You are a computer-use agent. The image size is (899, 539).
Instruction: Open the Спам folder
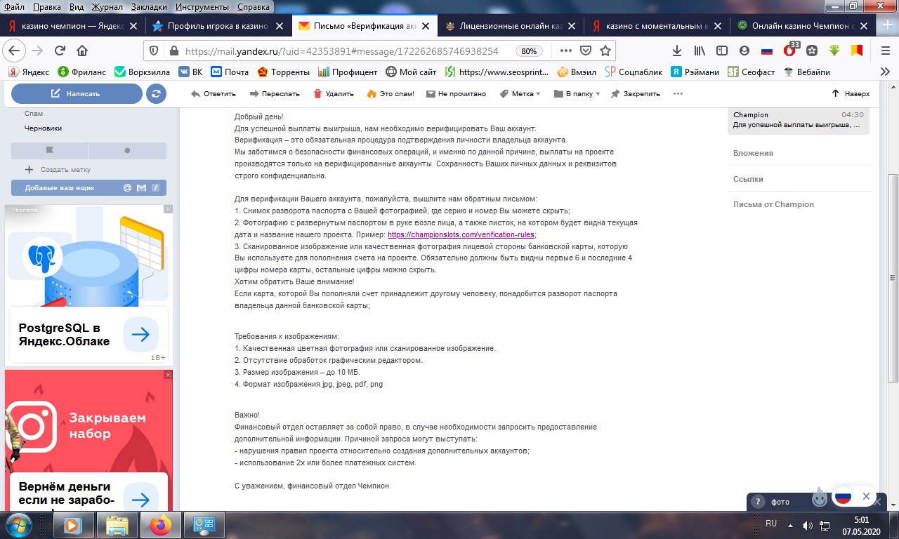pyautogui.click(x=34, y=113)
